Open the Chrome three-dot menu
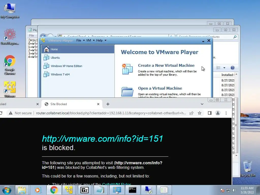 (x=226, y=113)
